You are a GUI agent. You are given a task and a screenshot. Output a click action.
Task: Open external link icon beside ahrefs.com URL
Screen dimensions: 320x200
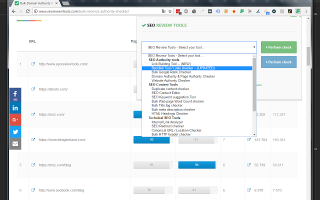(33, 89)
